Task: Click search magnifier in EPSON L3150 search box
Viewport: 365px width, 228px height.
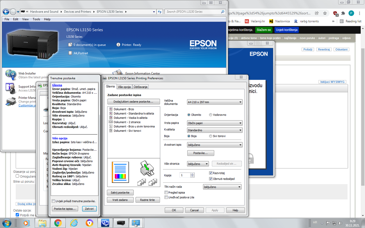Action: [x=223, y=12]
